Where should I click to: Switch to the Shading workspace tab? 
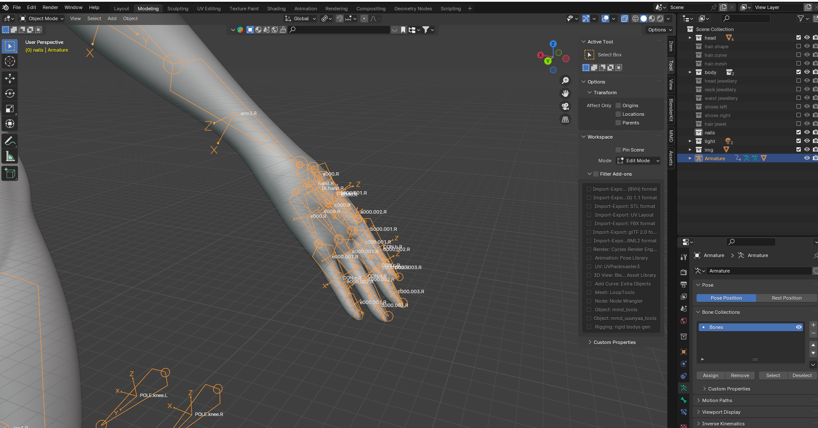coord(276,9)
